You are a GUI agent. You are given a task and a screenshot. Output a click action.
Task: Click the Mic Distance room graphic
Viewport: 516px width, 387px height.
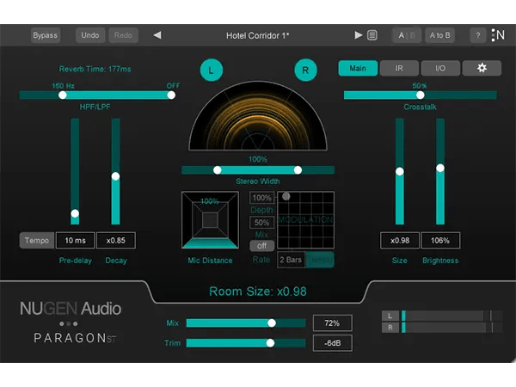click(210, 220)
